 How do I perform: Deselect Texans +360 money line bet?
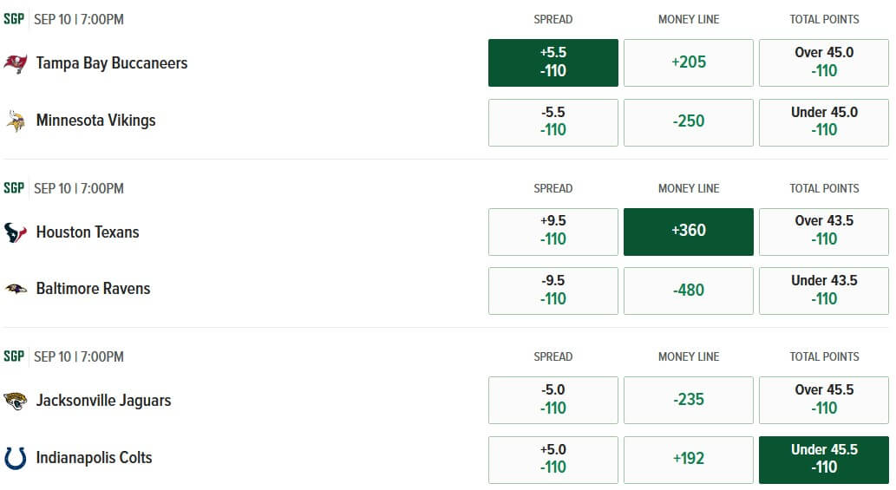click(x=689, y=232)
